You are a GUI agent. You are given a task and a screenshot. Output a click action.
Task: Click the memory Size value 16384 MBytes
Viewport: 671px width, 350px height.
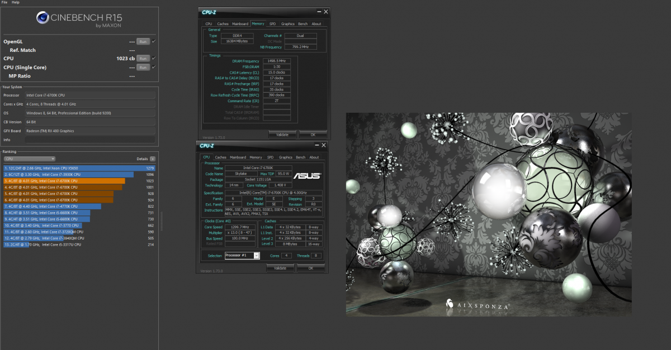click(237, 41)
